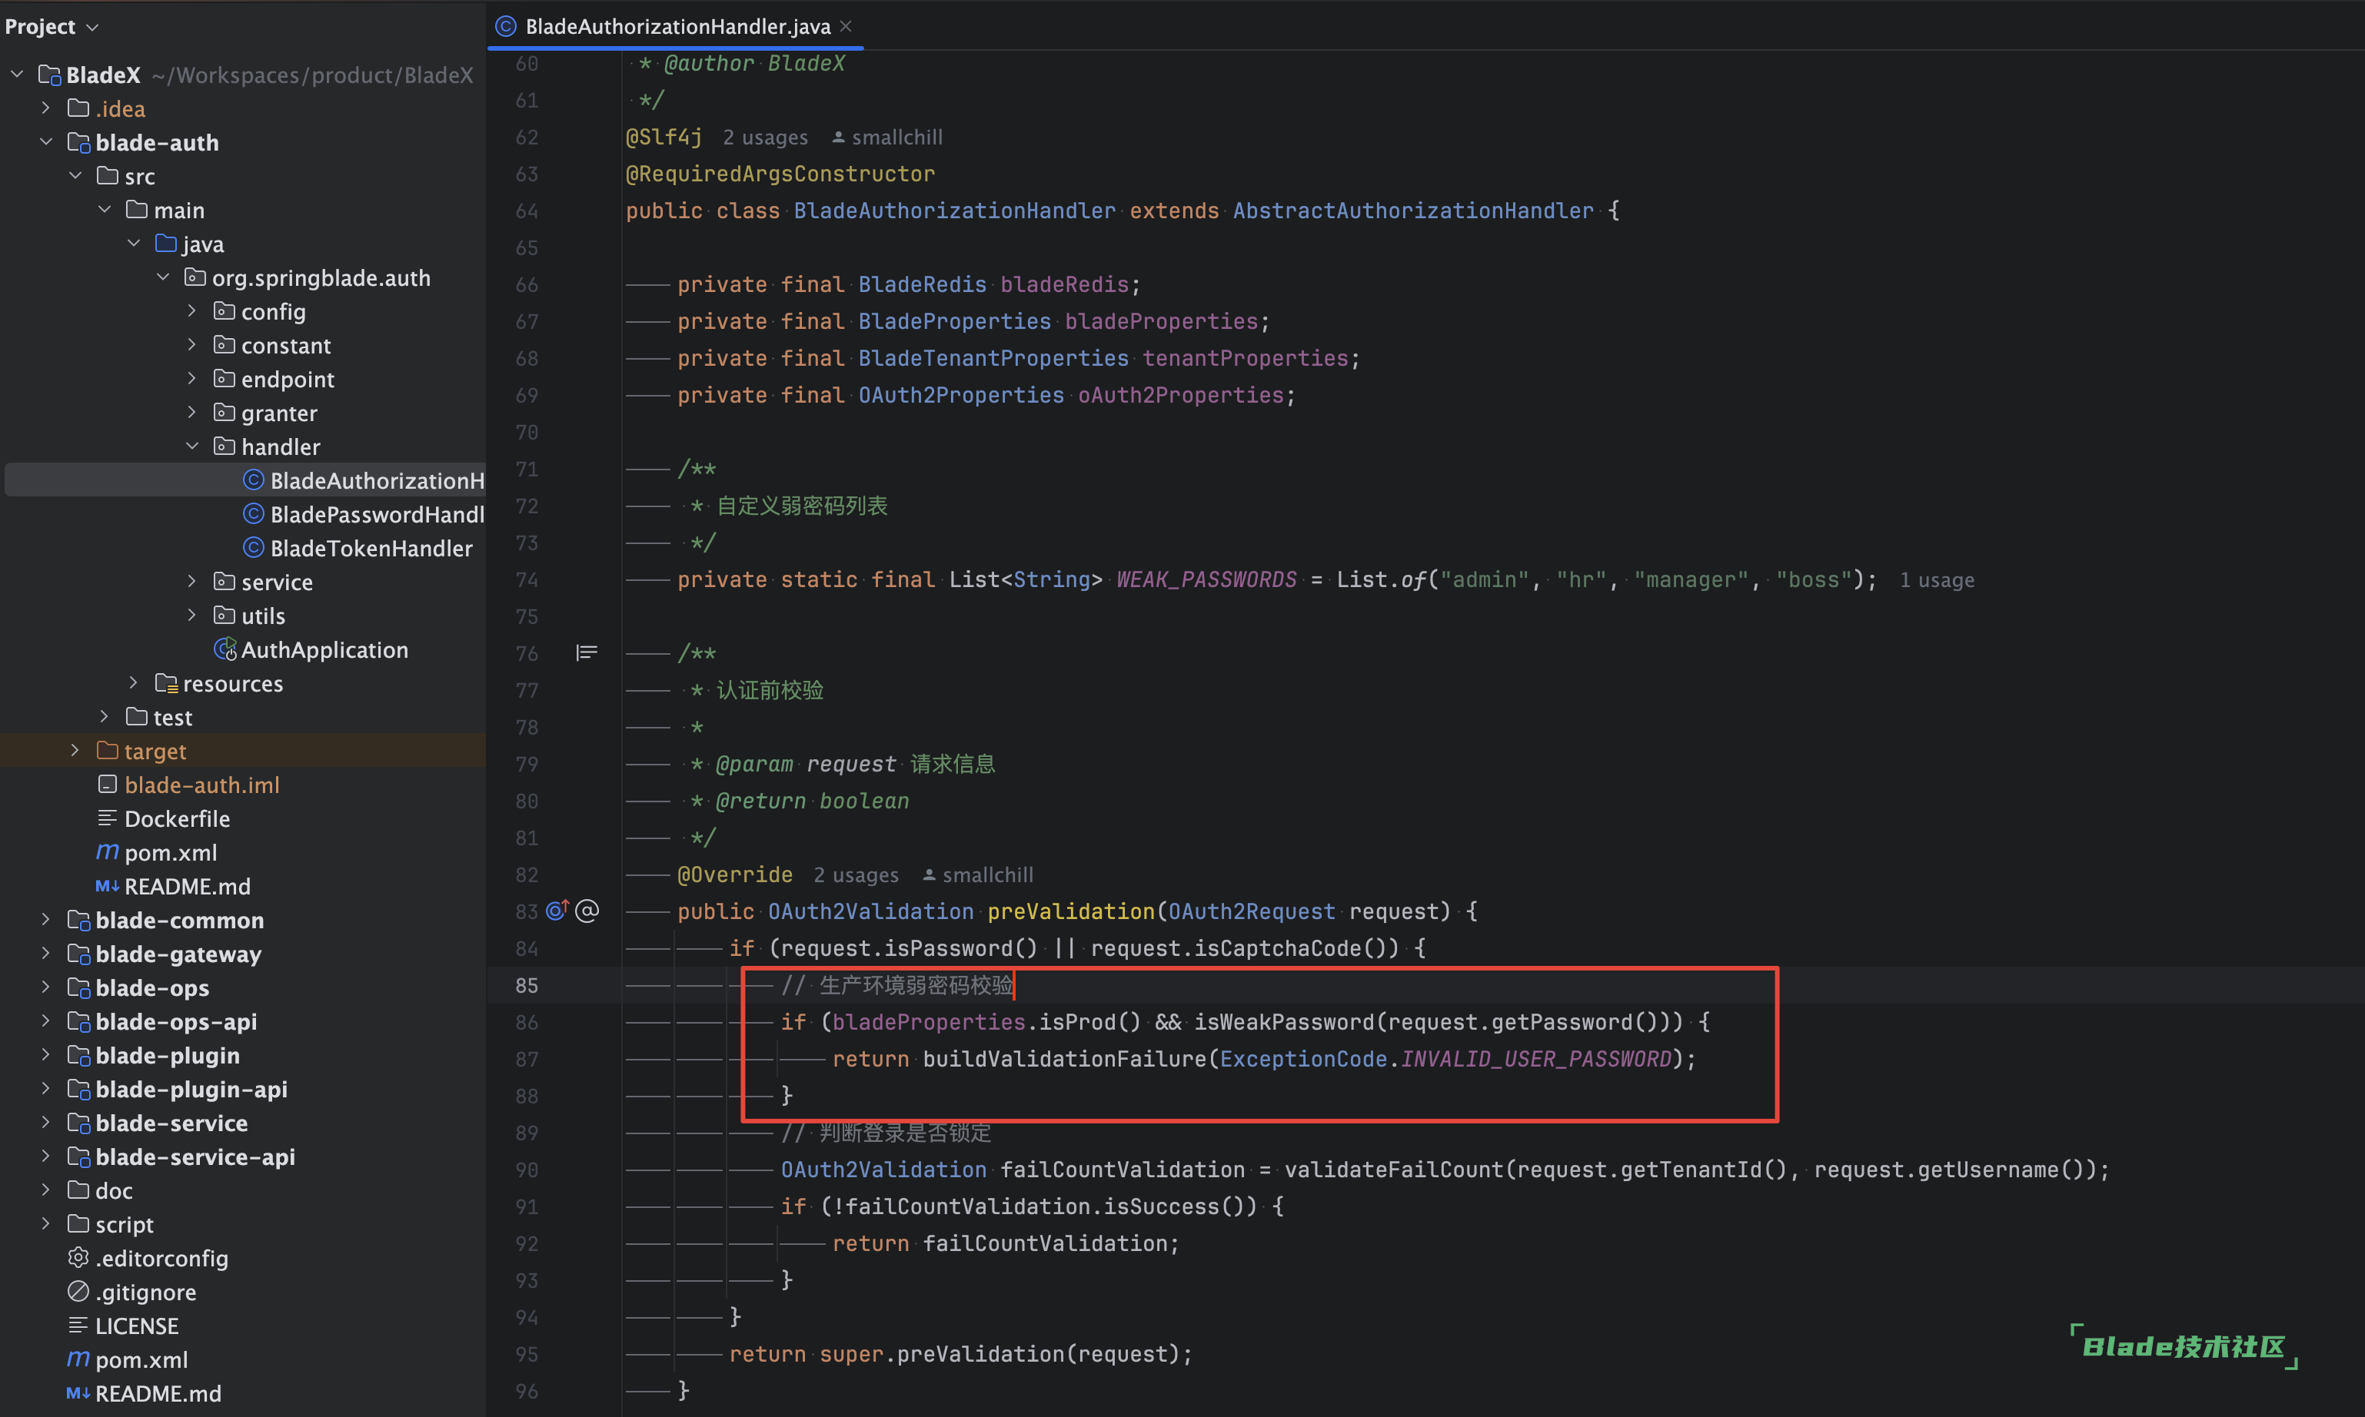Click the blade-service-api module folder icon
The image size is (2365, 1417).
[x=78, y=1156]
